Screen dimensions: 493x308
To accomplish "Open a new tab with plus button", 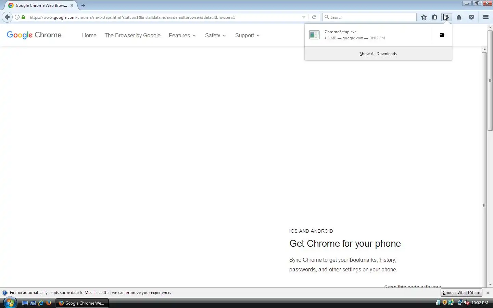I will [83, 5].
